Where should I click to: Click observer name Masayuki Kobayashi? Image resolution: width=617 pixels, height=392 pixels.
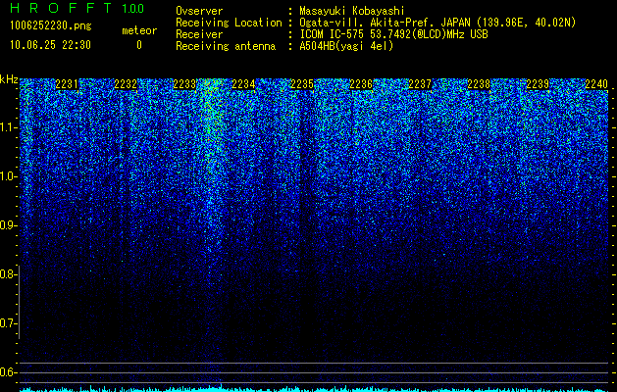point(352,11)
